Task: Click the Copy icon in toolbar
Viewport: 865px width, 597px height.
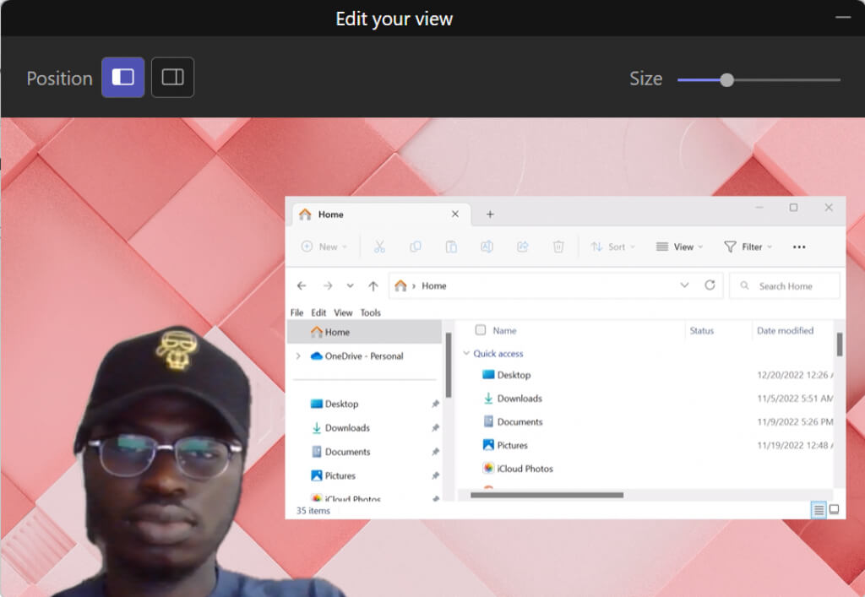Action: pos(416,247)
